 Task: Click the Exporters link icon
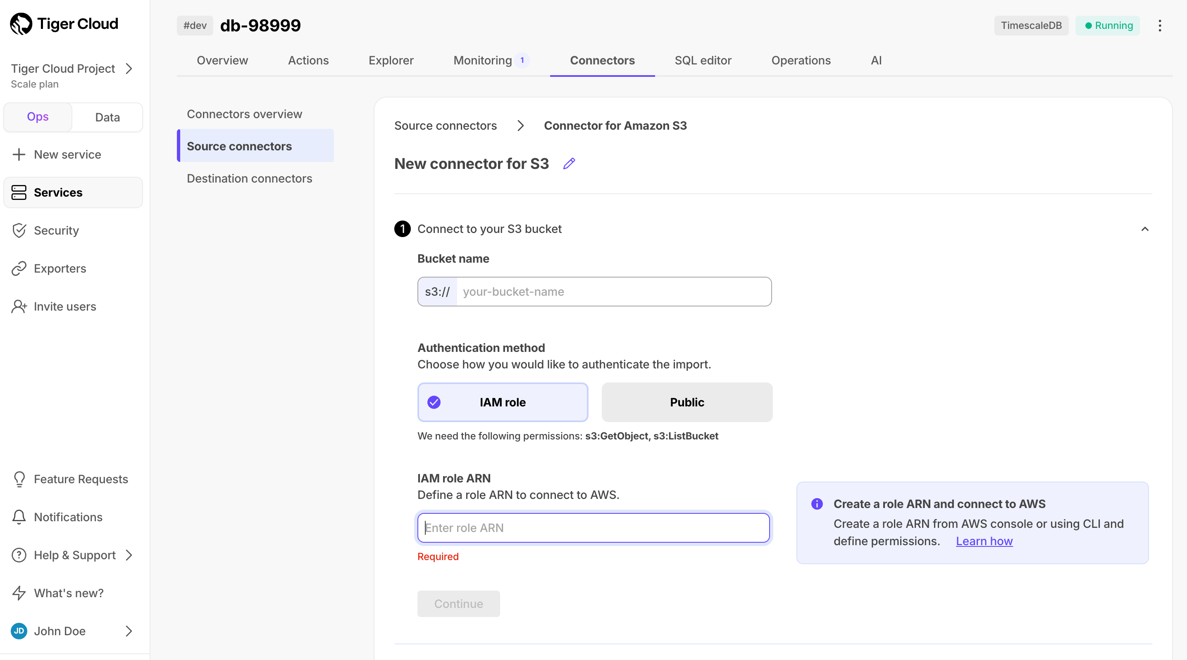(19, 268)
